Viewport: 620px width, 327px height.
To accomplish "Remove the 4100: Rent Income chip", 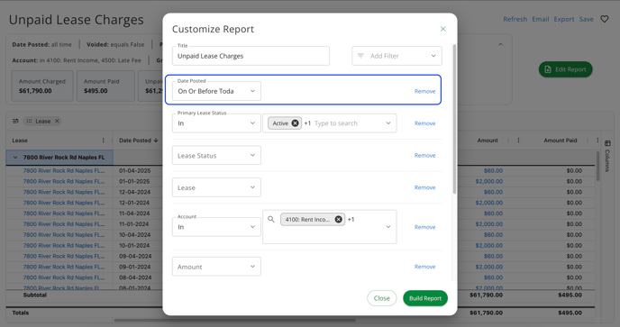I will [x=339, y=219].
